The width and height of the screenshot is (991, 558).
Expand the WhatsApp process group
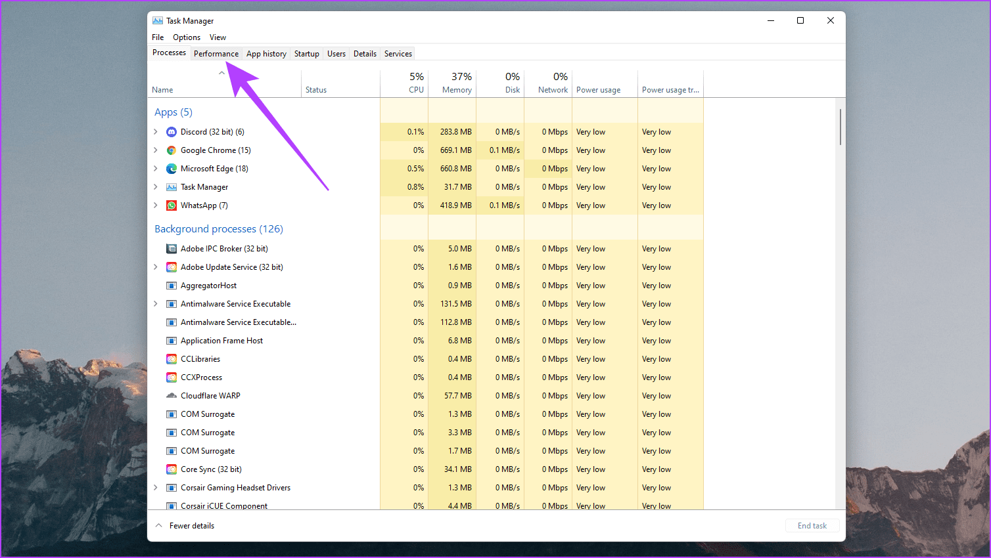point(156,205)
